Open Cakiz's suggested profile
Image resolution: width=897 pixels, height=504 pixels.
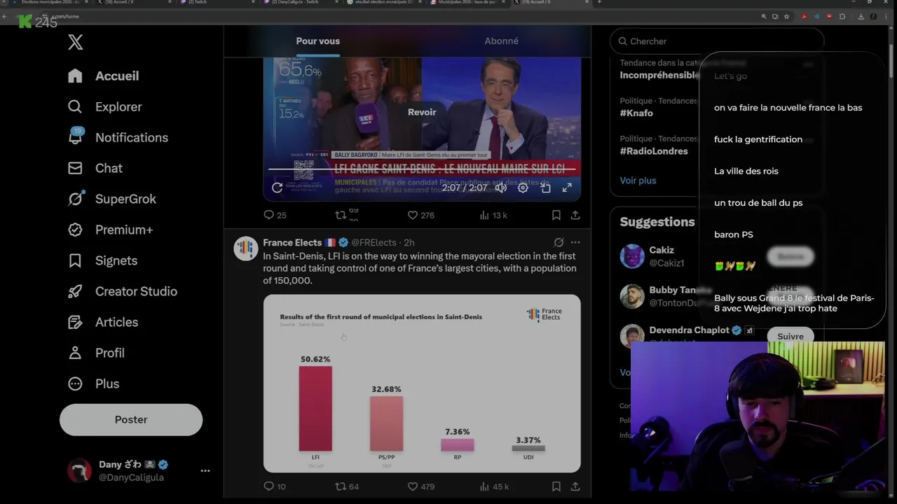tap(662, 255)
